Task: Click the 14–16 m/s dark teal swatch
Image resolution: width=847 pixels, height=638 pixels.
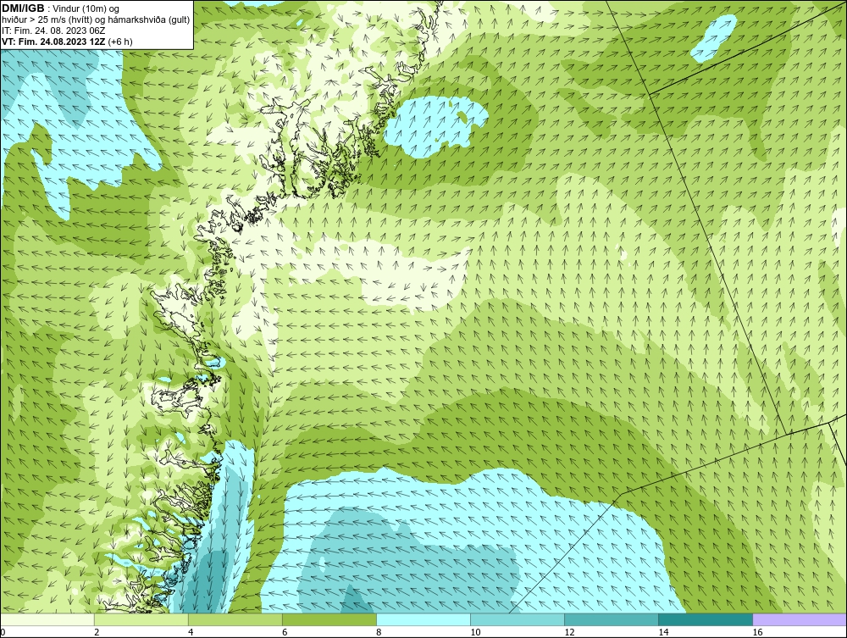Action: [x=706, y=619]
